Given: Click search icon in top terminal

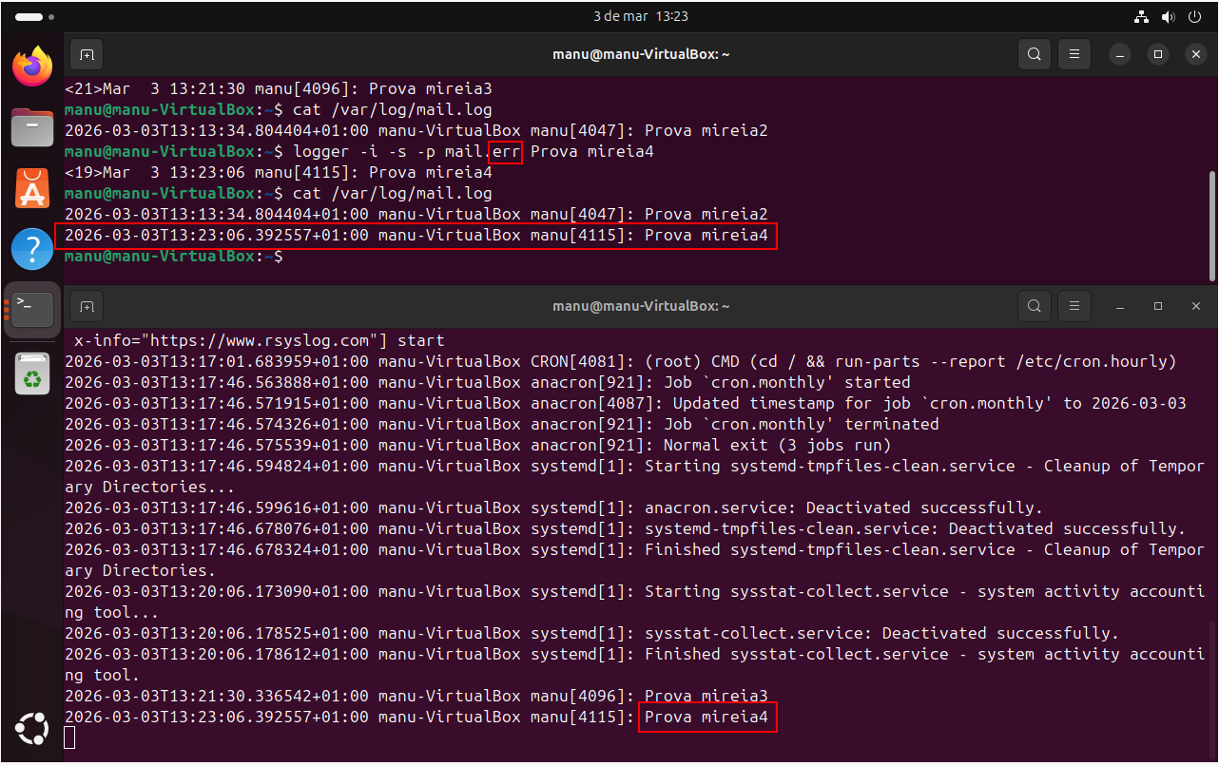Looking at the screenshot, I should point(1034,54).
